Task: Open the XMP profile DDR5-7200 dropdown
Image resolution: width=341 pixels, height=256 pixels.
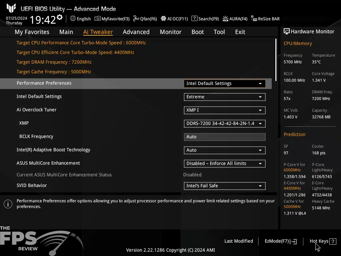Action: 224,123
